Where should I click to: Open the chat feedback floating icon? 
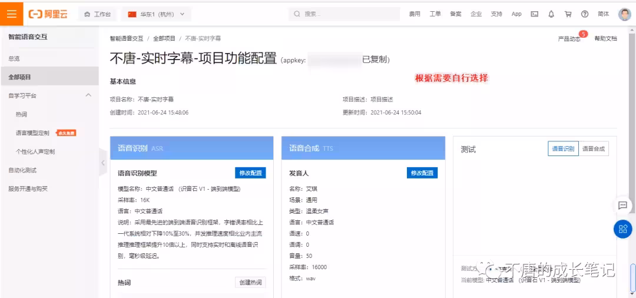click(x=622, y=205)
